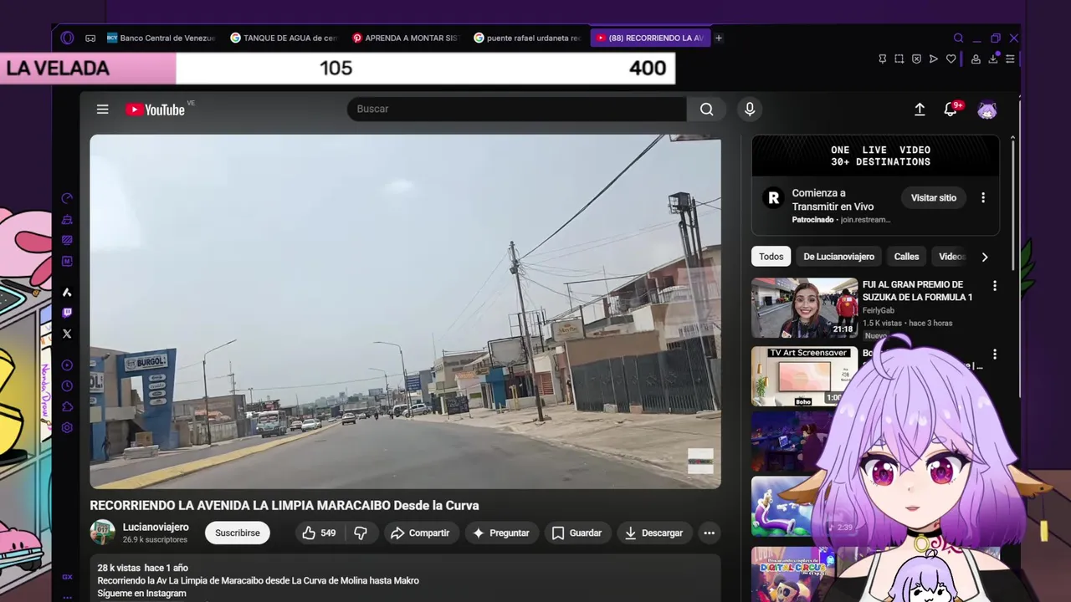Screen dimensions: 1071x602
Task: Open Lucianoviajero channel name link
Action: pyautogui.click(x=156, y=527)
